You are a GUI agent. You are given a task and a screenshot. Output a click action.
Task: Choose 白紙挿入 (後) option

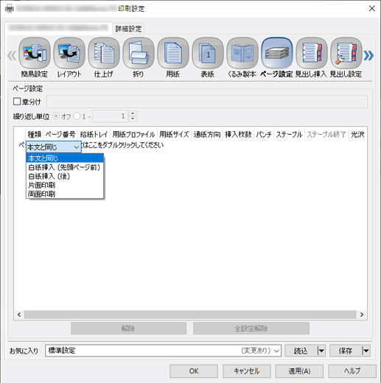point(65,176)
